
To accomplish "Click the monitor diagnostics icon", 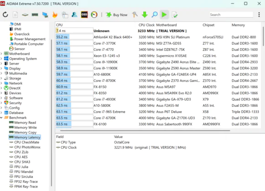I will click(45, 15).
